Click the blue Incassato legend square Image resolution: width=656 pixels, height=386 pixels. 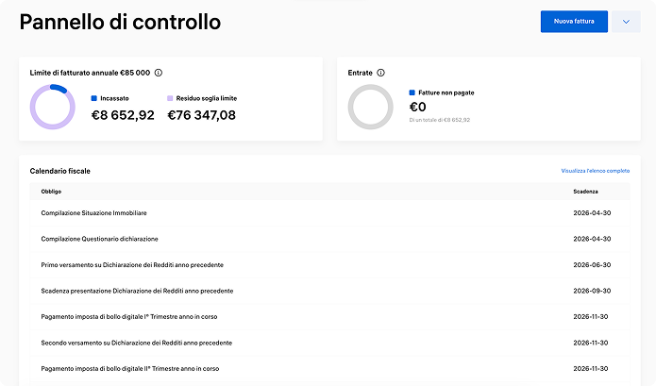(x=94, y=98)
